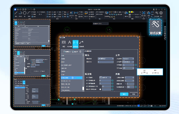This screenshot has height=114, width=179.
Task: Click the blue confirm button in dialog
Action: coord(124,94)
